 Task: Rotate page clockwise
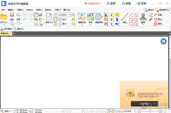click(74, 24)
